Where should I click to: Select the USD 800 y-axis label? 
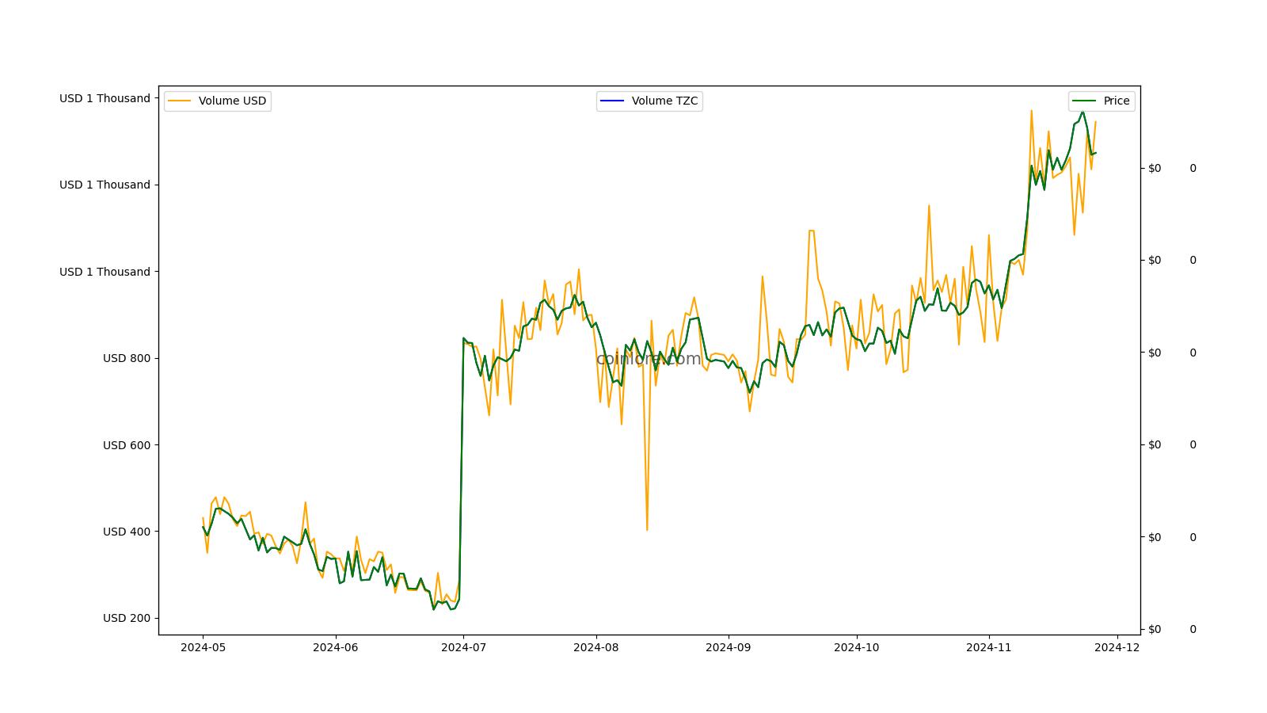pos(126,358)
